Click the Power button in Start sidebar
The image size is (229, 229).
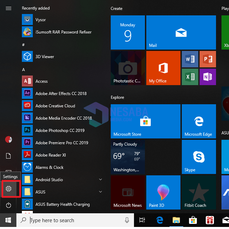(9, 205)
